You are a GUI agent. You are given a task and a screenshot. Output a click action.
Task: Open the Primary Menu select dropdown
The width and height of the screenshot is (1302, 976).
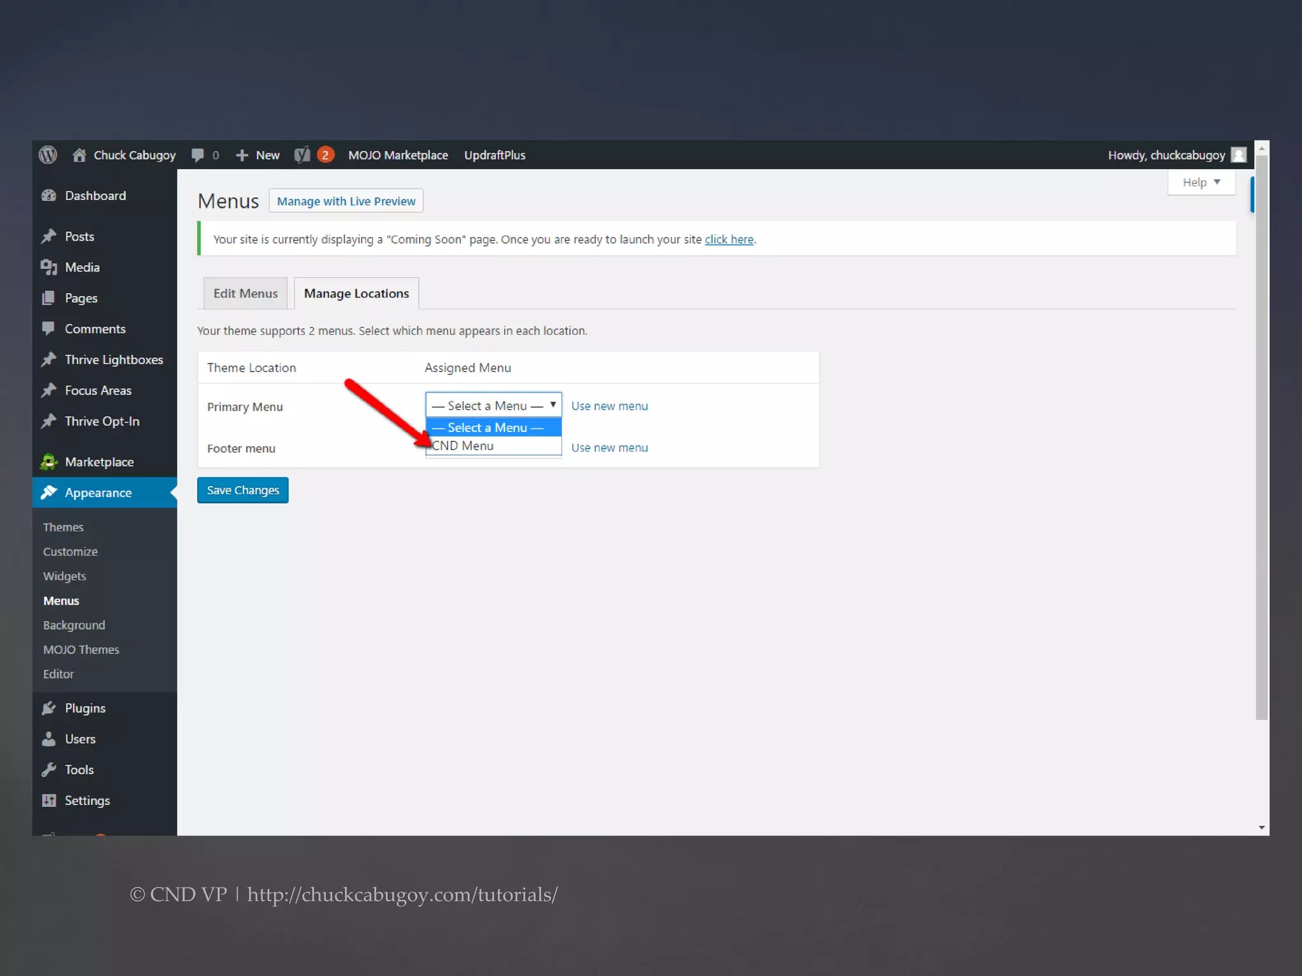pyautogui.click(x=493, y=405)
